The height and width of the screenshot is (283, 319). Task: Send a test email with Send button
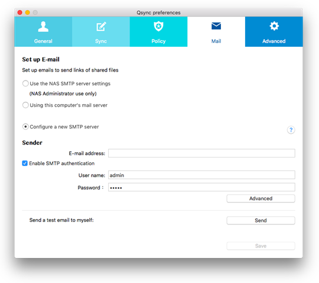(261, 220)
